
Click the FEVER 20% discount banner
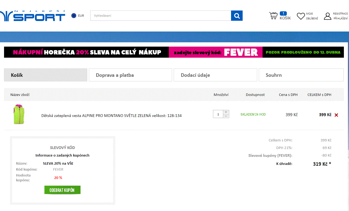click(174, 52)
